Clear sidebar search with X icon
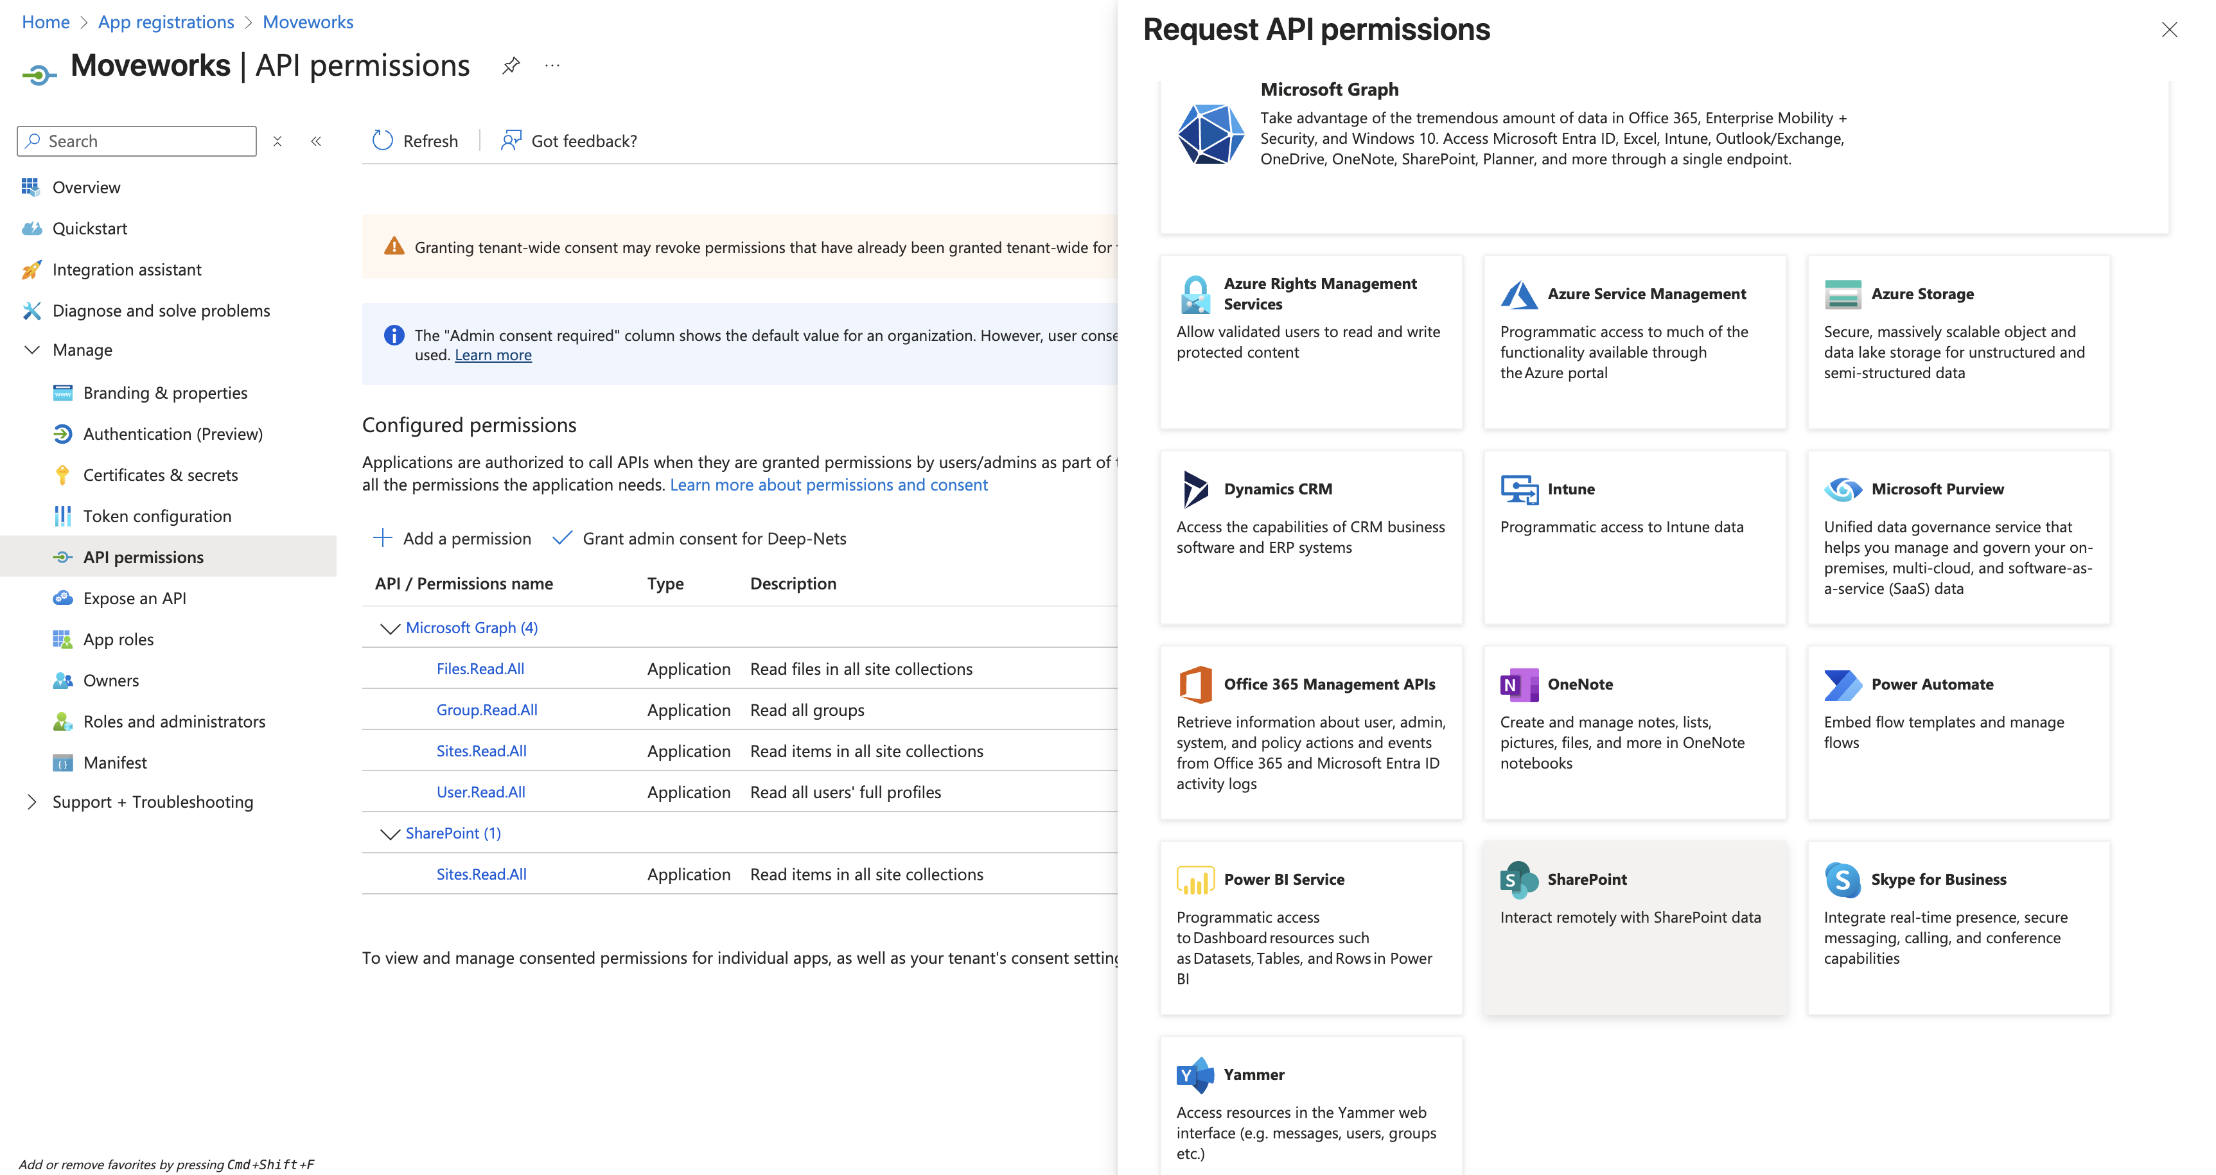 coord(277,141)
